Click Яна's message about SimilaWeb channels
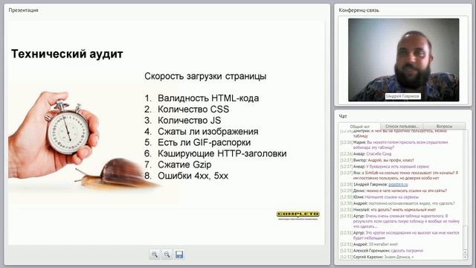Viewport: 476px width, 268px height. tap(399, 176)
